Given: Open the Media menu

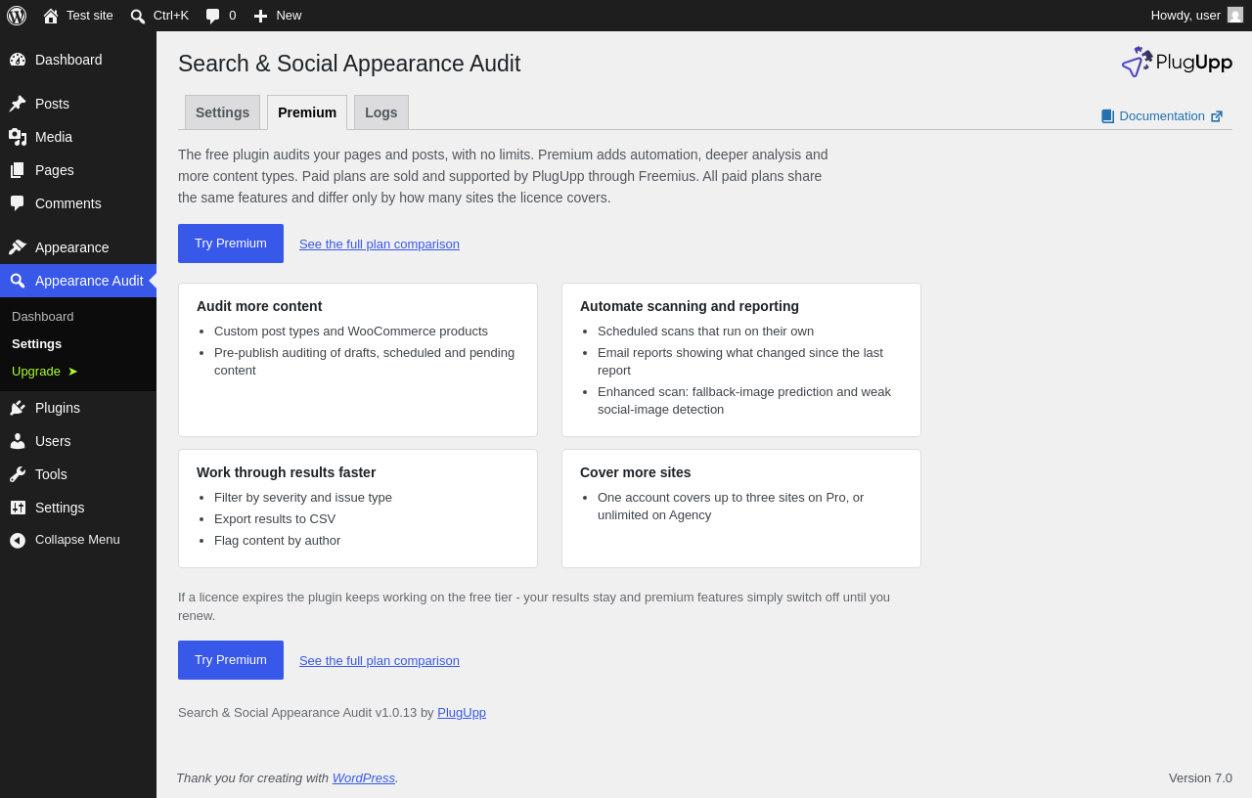Looking at the screenshot, I should tap(78, 137).
